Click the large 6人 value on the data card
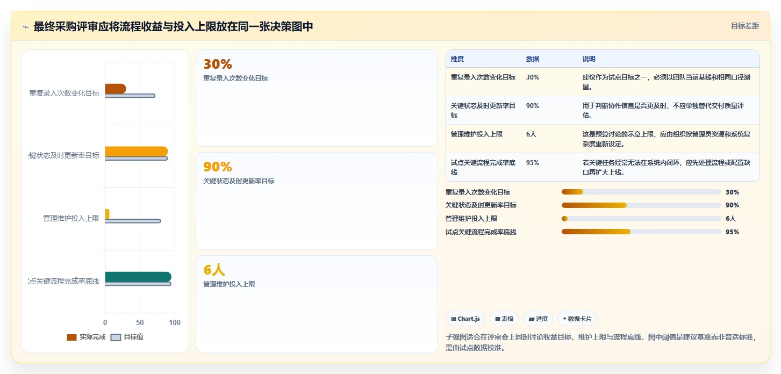Screen dimensions: 781x374 tap(214, 270)
